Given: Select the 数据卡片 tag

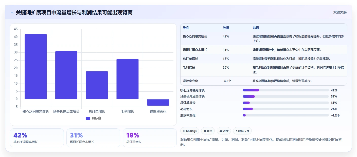Looking at the screenshot, I should coord(242,131).
